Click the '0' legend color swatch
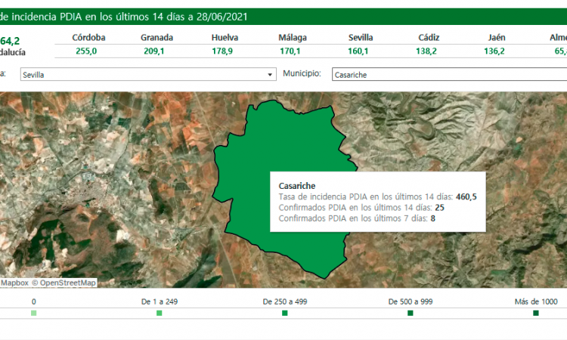567x340 pixels. tap(33, 313)
